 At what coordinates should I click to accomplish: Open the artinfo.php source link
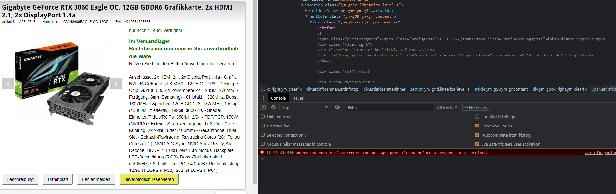(600, 153)
